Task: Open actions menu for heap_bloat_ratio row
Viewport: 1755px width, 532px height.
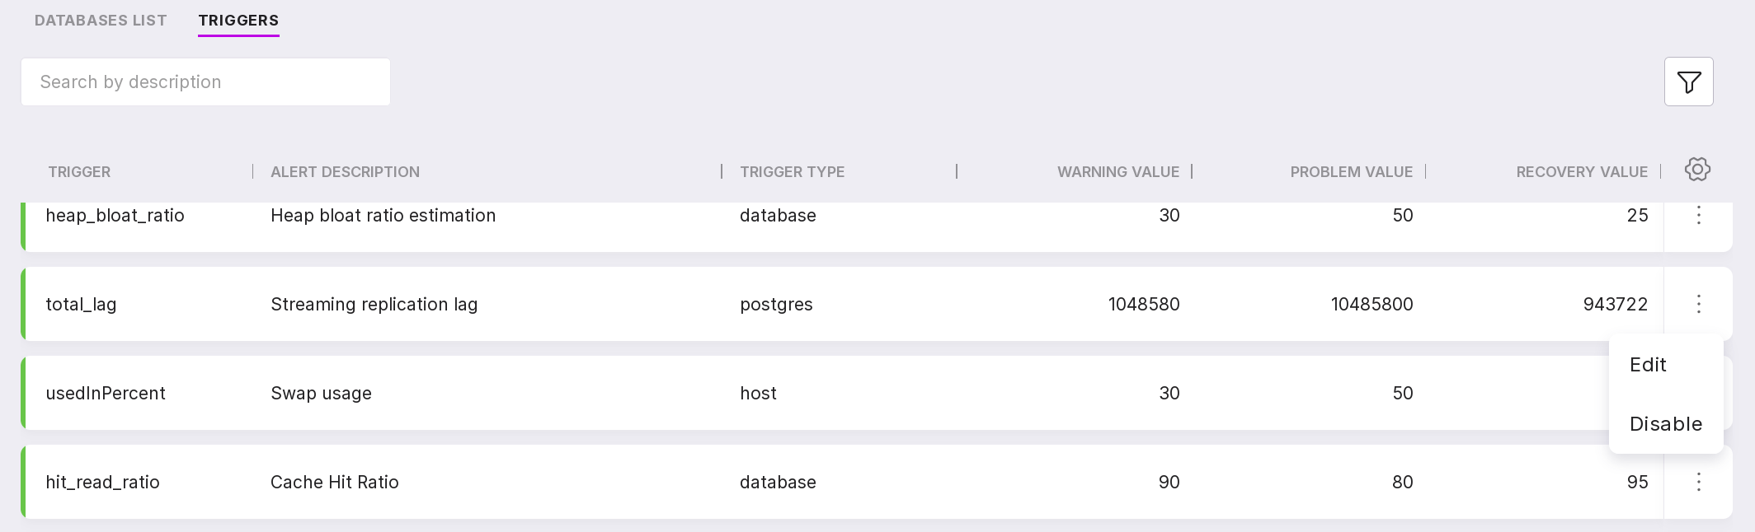Action: coord(1698,216)
